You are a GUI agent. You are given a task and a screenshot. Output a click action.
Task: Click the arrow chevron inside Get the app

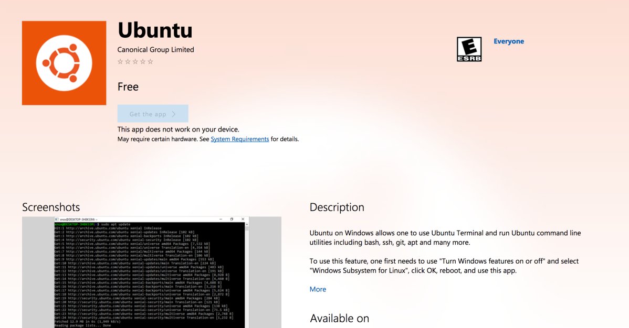point(174,114)
